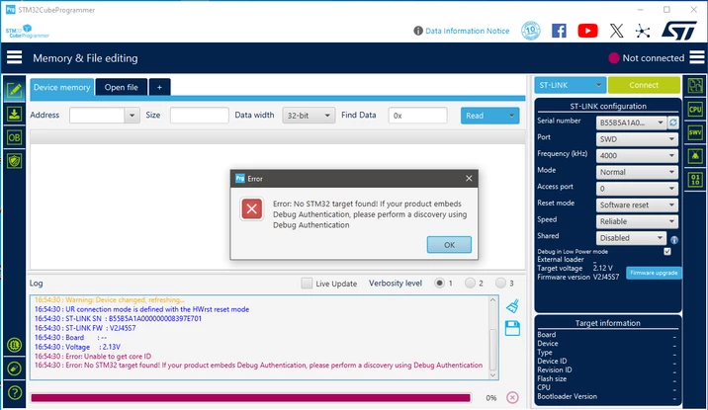
Task: Open the security shield icon in sidebar
Action: pos(14,161)
